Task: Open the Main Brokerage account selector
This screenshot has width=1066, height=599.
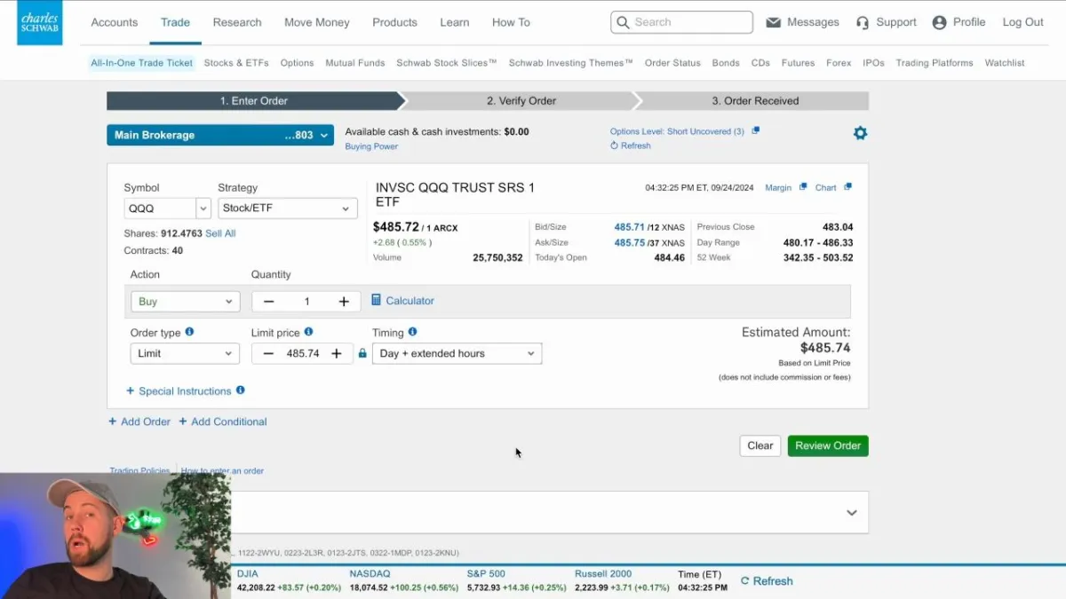Action: click(x=220, y=135)
